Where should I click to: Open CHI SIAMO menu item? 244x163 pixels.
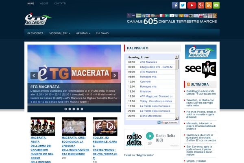coord(102,33)
